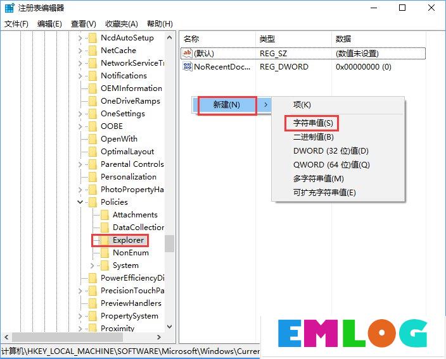
Task: Open the 帮助(H) menu
Action: 160,24
